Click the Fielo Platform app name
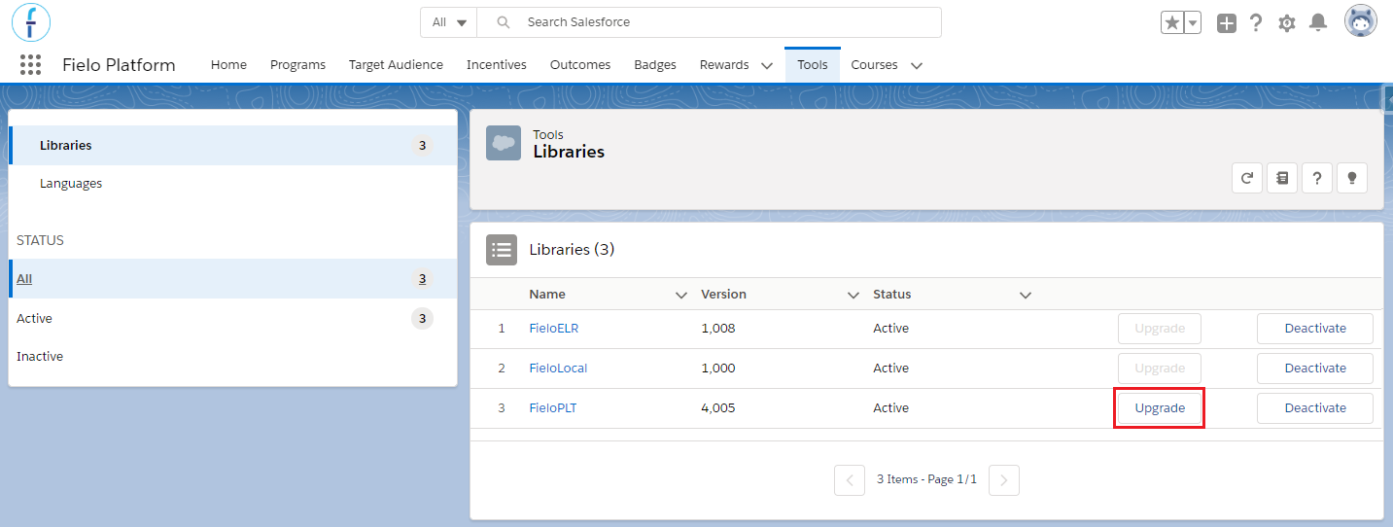 pyautogui.click(x=119, y=65)
